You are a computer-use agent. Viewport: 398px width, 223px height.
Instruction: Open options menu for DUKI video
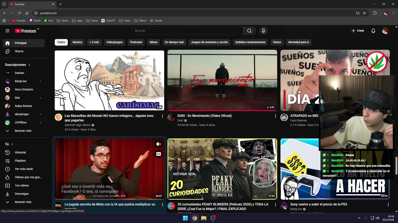click(x=275, y=116)
